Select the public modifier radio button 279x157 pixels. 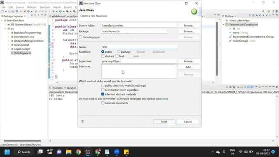[103, 51]
